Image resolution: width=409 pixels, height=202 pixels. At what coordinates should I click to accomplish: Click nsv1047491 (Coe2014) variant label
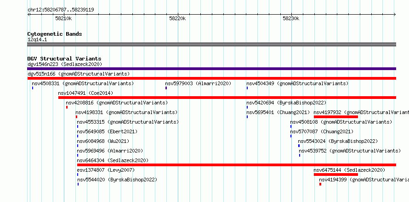85,93
